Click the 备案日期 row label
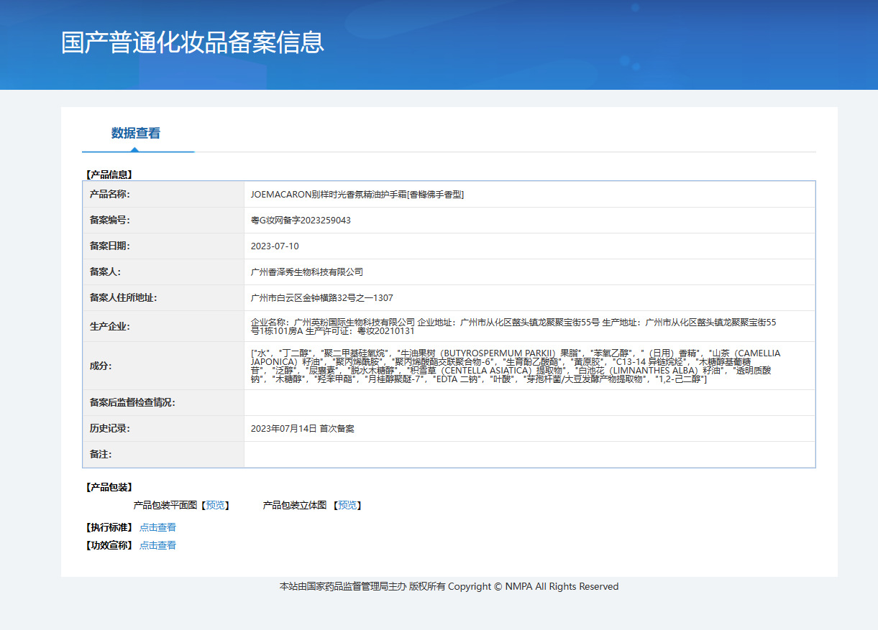 [109, 246]
